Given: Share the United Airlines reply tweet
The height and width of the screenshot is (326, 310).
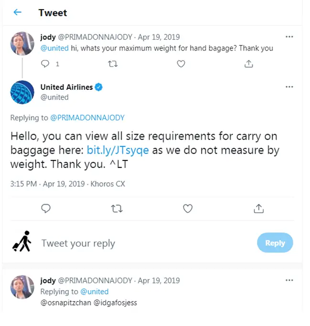Looking at the screenshot, I should tap(258, 209).
